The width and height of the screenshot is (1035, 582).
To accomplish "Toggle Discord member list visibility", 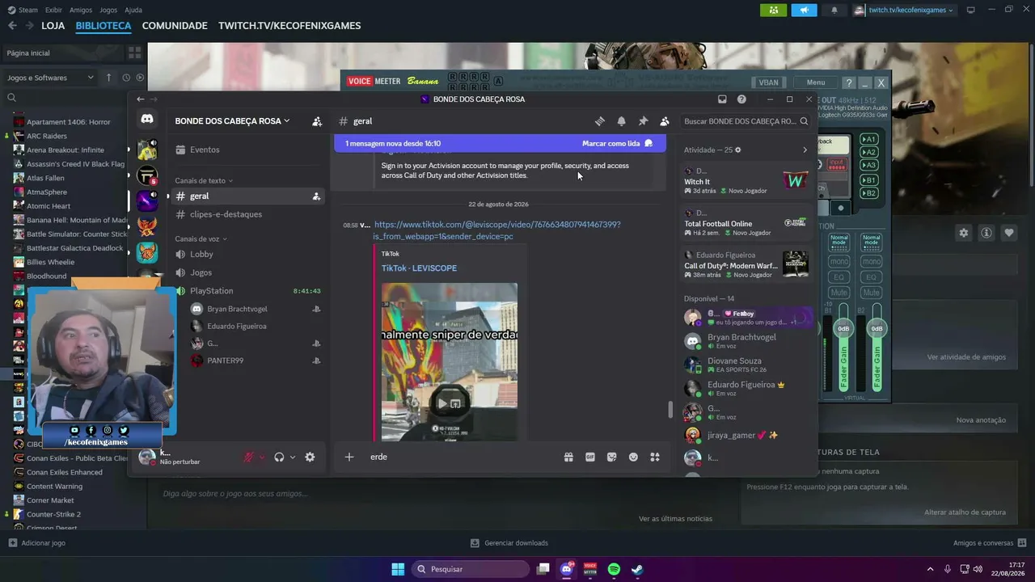I will tap(664, 121).
